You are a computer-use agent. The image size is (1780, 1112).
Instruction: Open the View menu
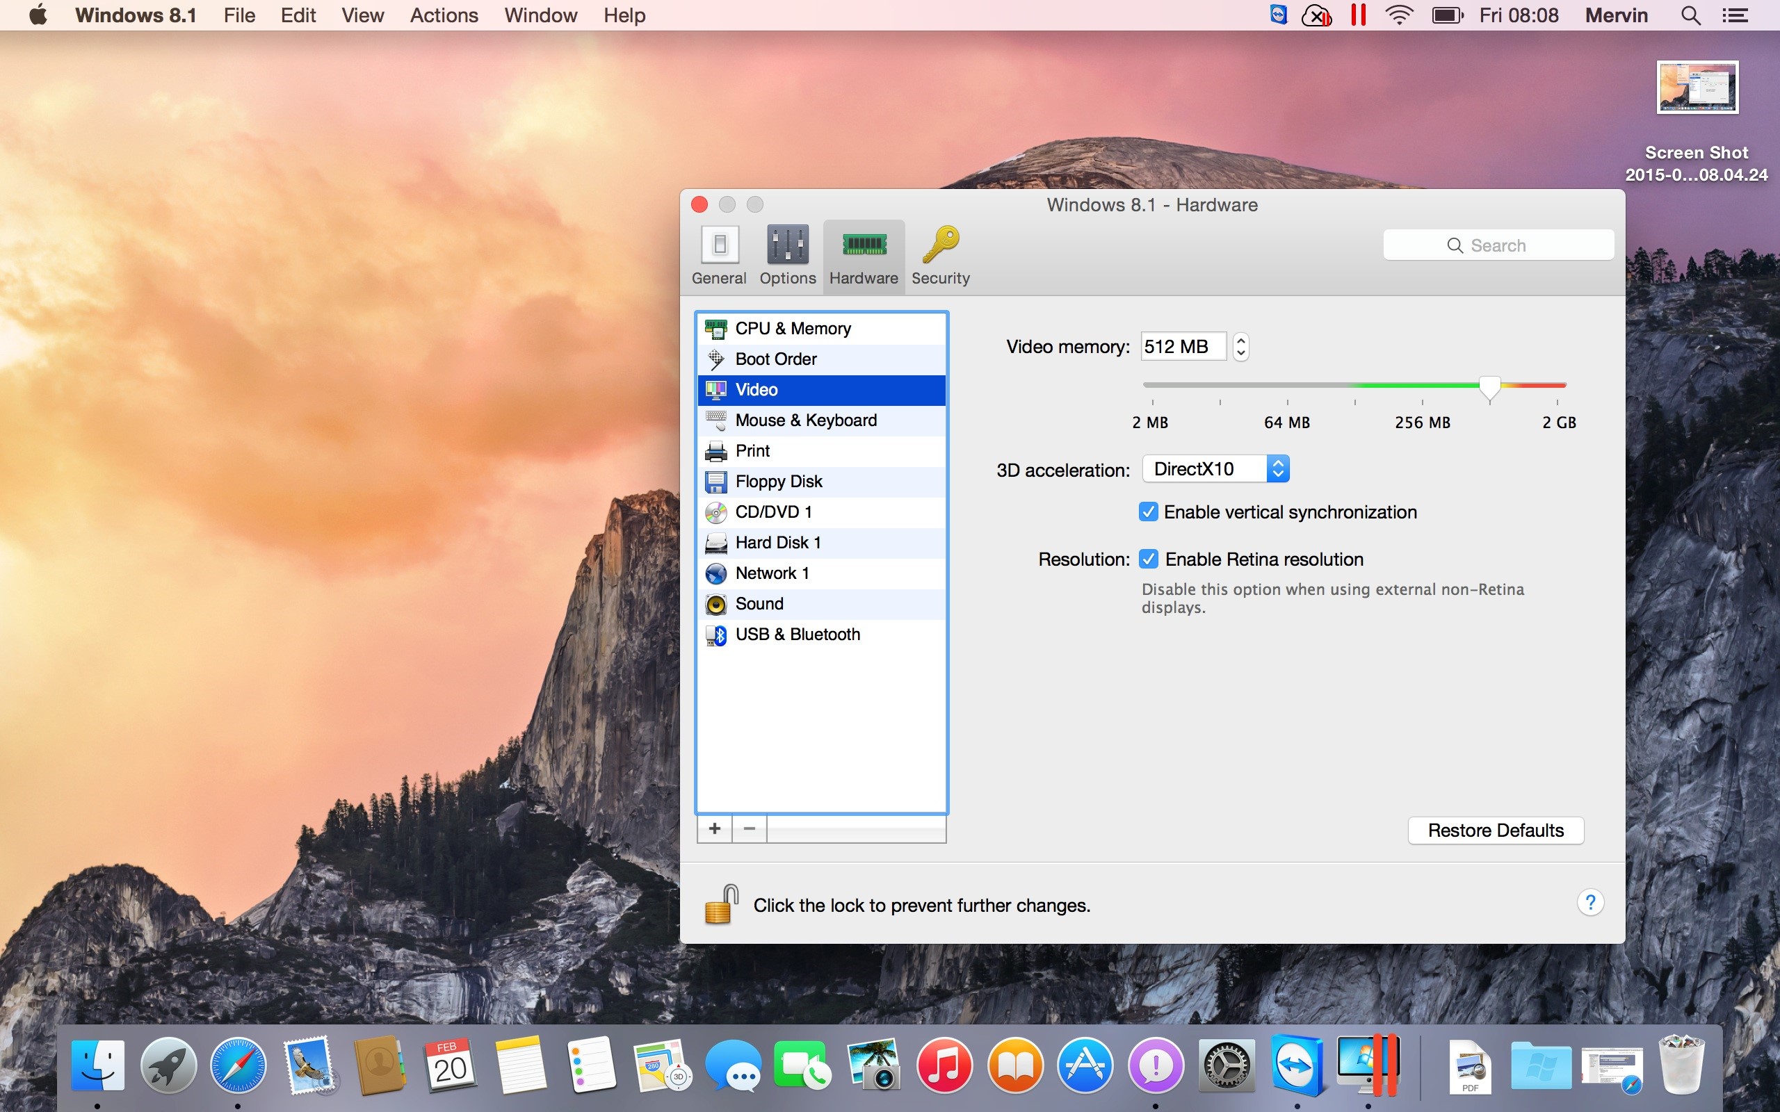click(363, 15)
